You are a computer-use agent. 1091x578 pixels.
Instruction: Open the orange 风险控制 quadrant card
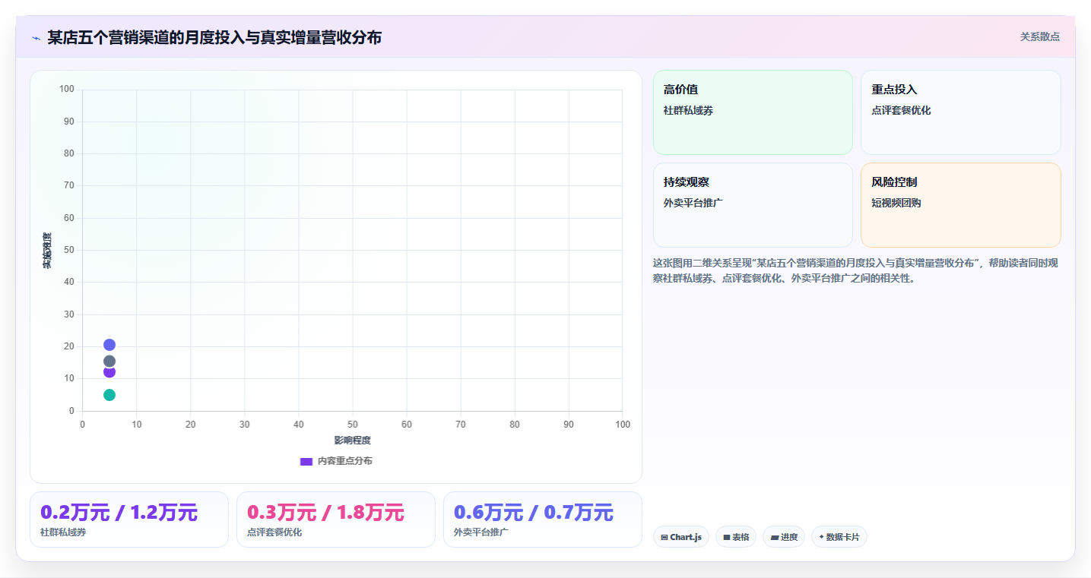(x=960, y=205)
